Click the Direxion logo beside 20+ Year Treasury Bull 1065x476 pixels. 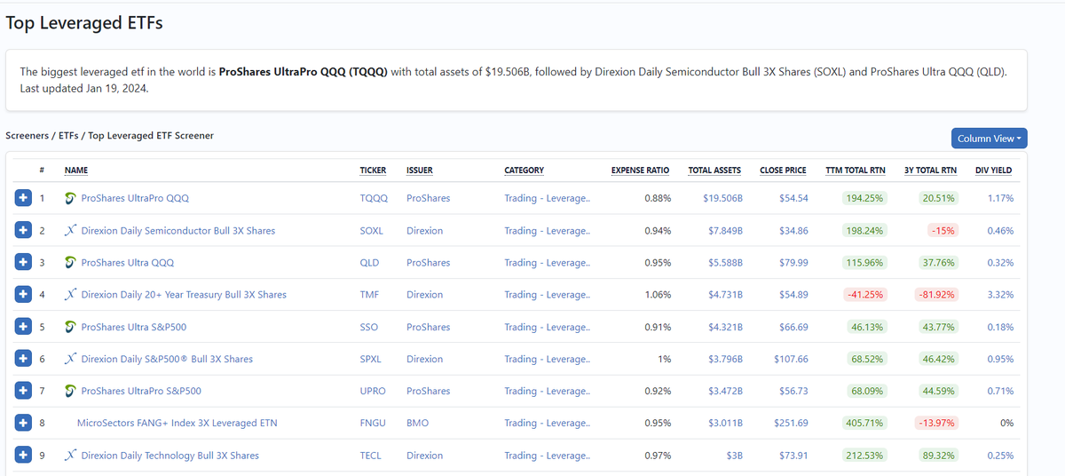(x=70, y=294)
